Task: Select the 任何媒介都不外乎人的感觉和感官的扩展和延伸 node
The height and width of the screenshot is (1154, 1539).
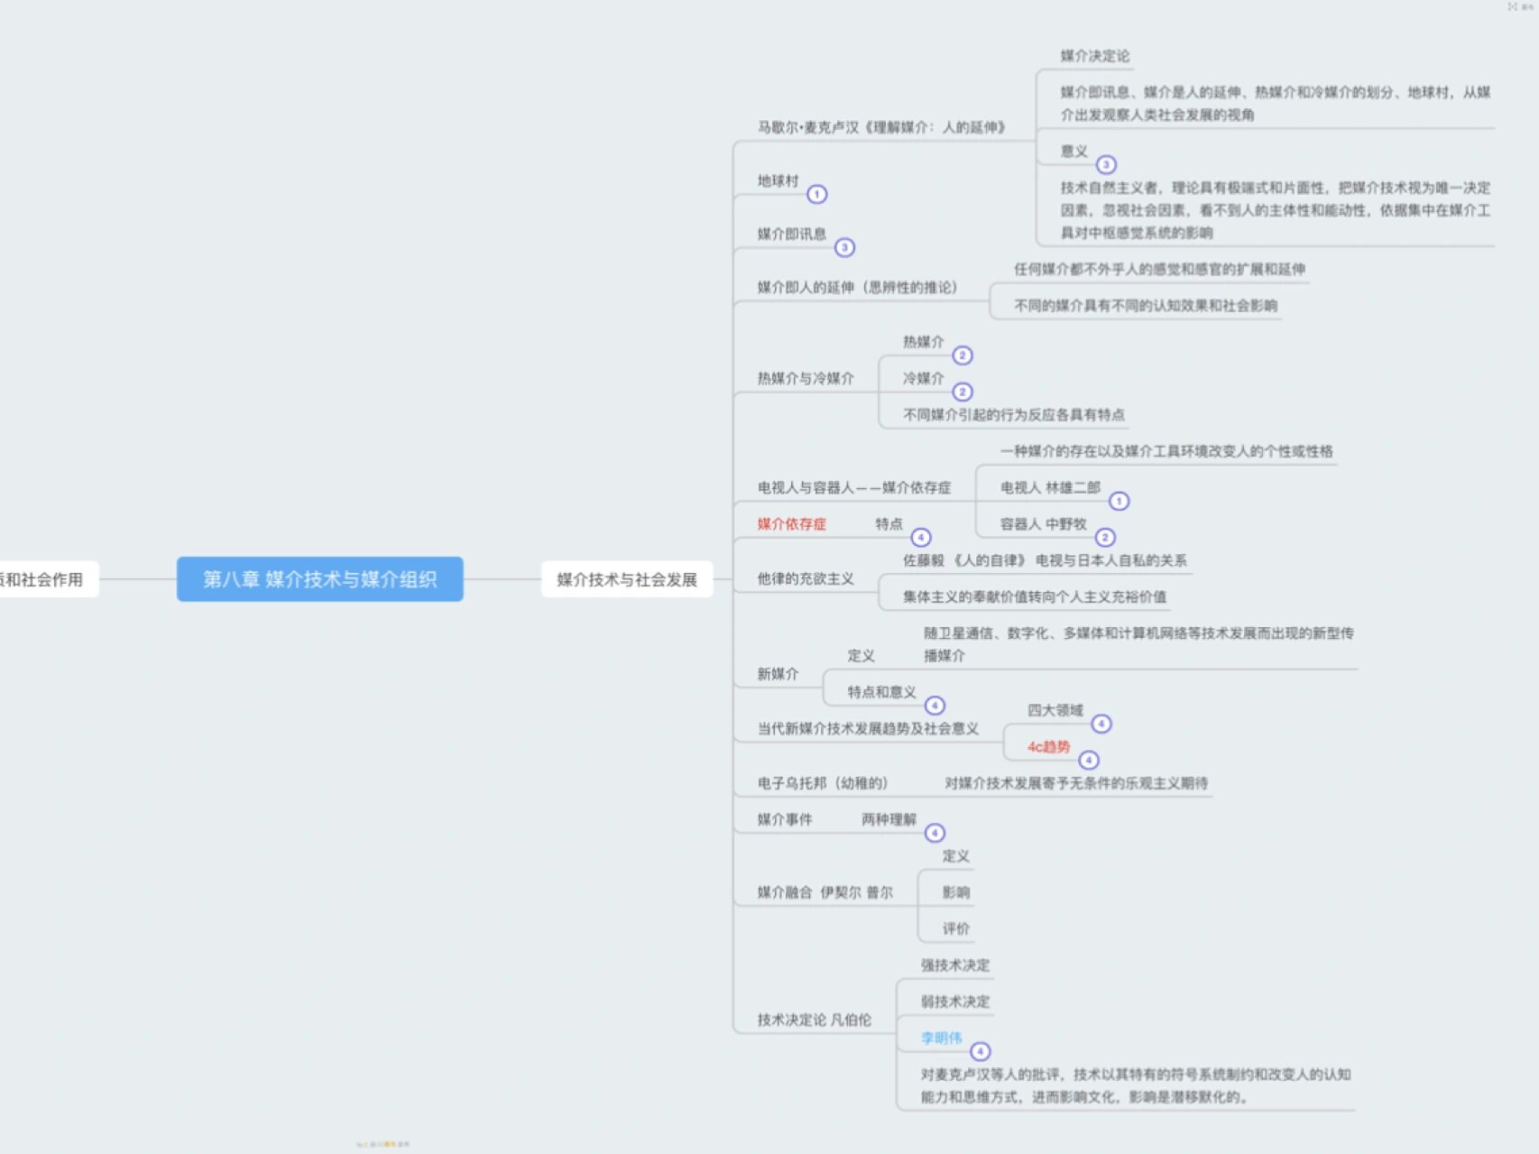Action: tap(1159, 269)
